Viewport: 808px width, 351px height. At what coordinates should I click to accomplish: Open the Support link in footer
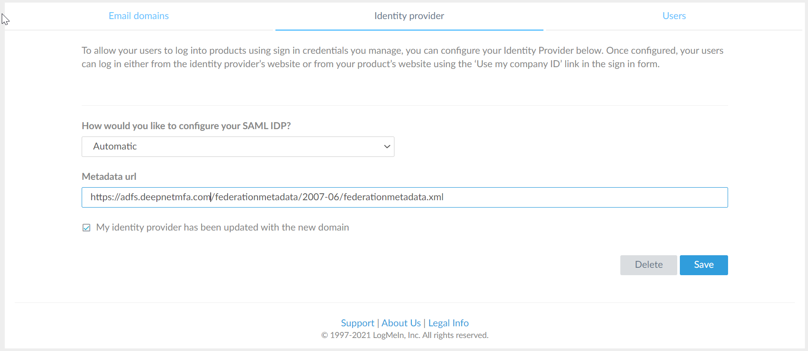[x=357, y=323]
